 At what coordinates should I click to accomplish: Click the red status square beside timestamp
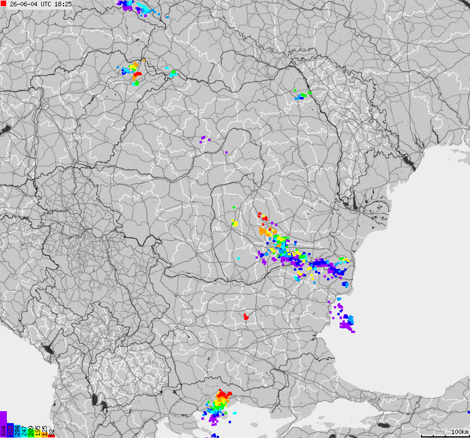(x=3, y=4)
